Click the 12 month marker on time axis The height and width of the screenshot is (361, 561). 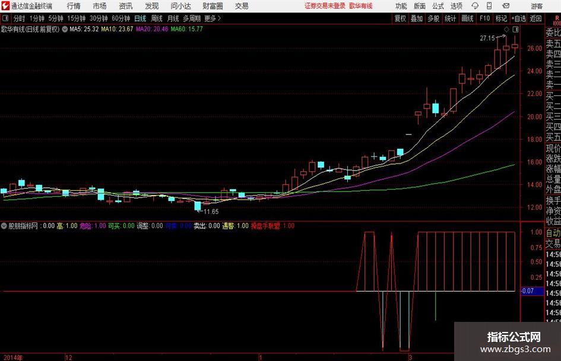pos(68,357)
